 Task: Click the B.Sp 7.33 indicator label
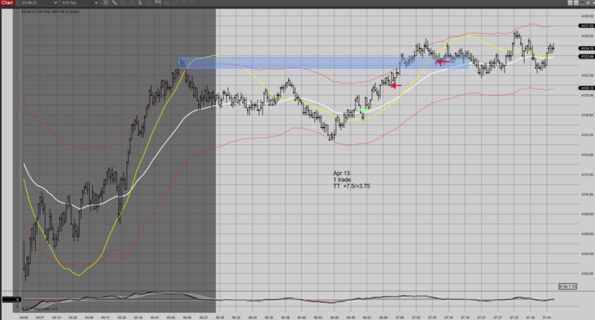click(x=568, y=286)
